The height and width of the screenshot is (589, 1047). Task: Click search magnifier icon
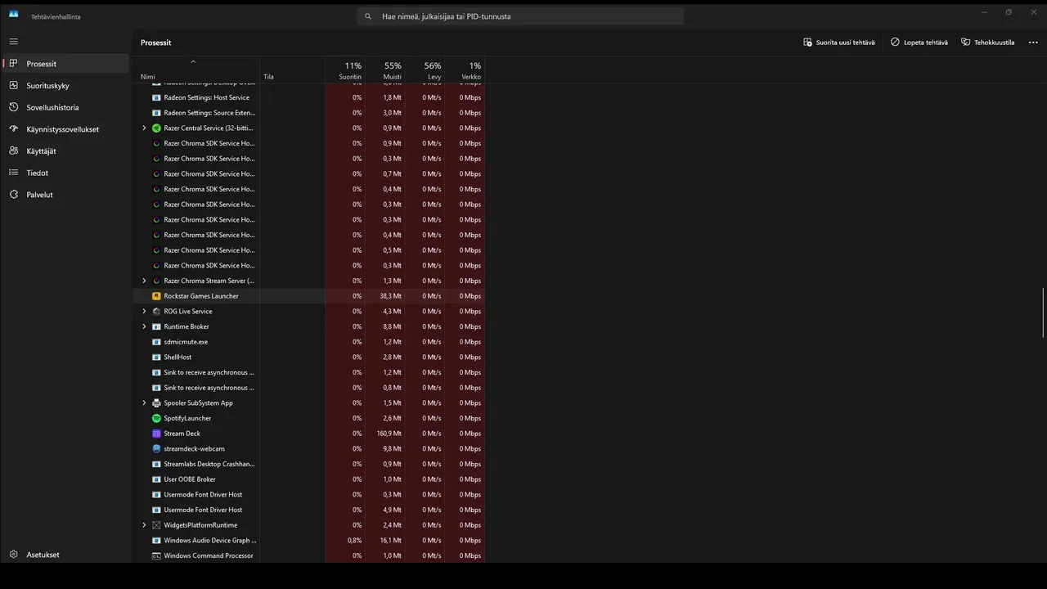pyautogui.click(x=368, y=16)
